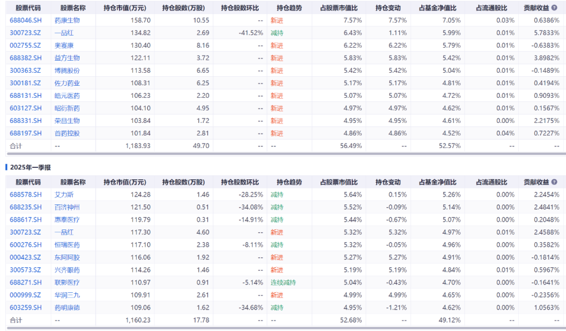Screen dimensions: 566x331
Task: Open stock code 300363.SZ link
Action: pos(25,71)
